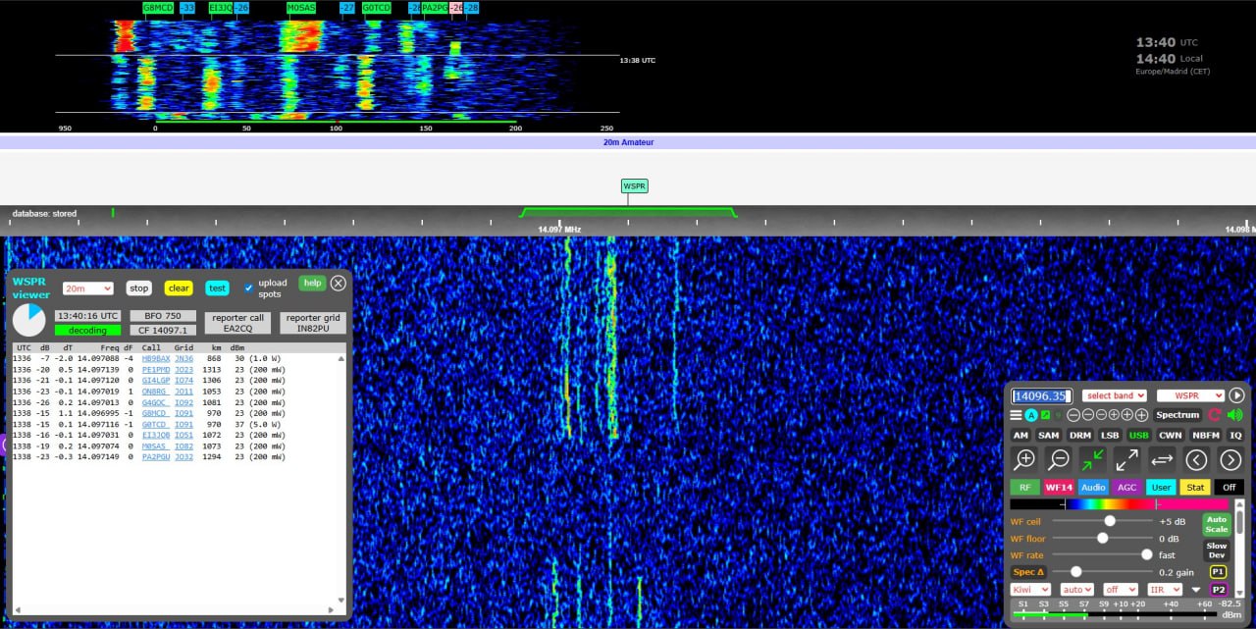Viewport: 1256px width, 629px height.
Task: Toggle the Spectrum display button
Action: [x=1177, y=415]
